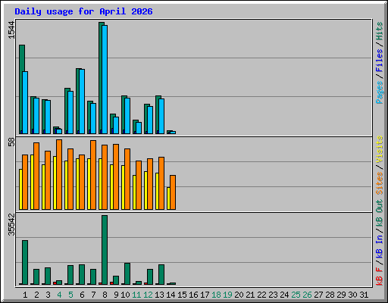388x303 pixels.
Task: Click the orange sites bar for day 14
Action: 173,192
